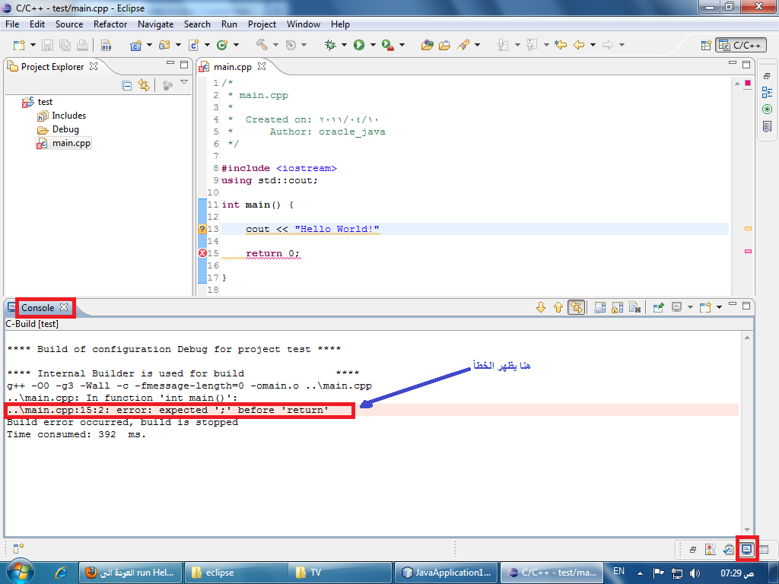This screenshot has width=779, height=584.
Task: Click the error marker on line 15
Action: point(202,253)
